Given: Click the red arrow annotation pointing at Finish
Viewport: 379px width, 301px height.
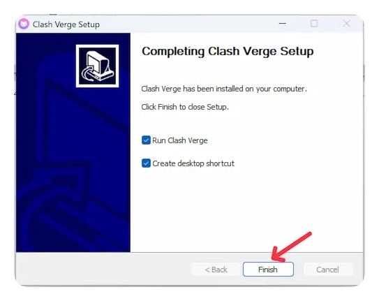Looking at the screenshot, I should pos(291,247).
